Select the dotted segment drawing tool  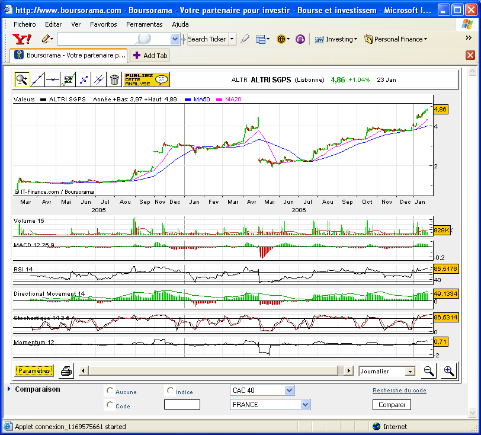click(x=84, y=80)
